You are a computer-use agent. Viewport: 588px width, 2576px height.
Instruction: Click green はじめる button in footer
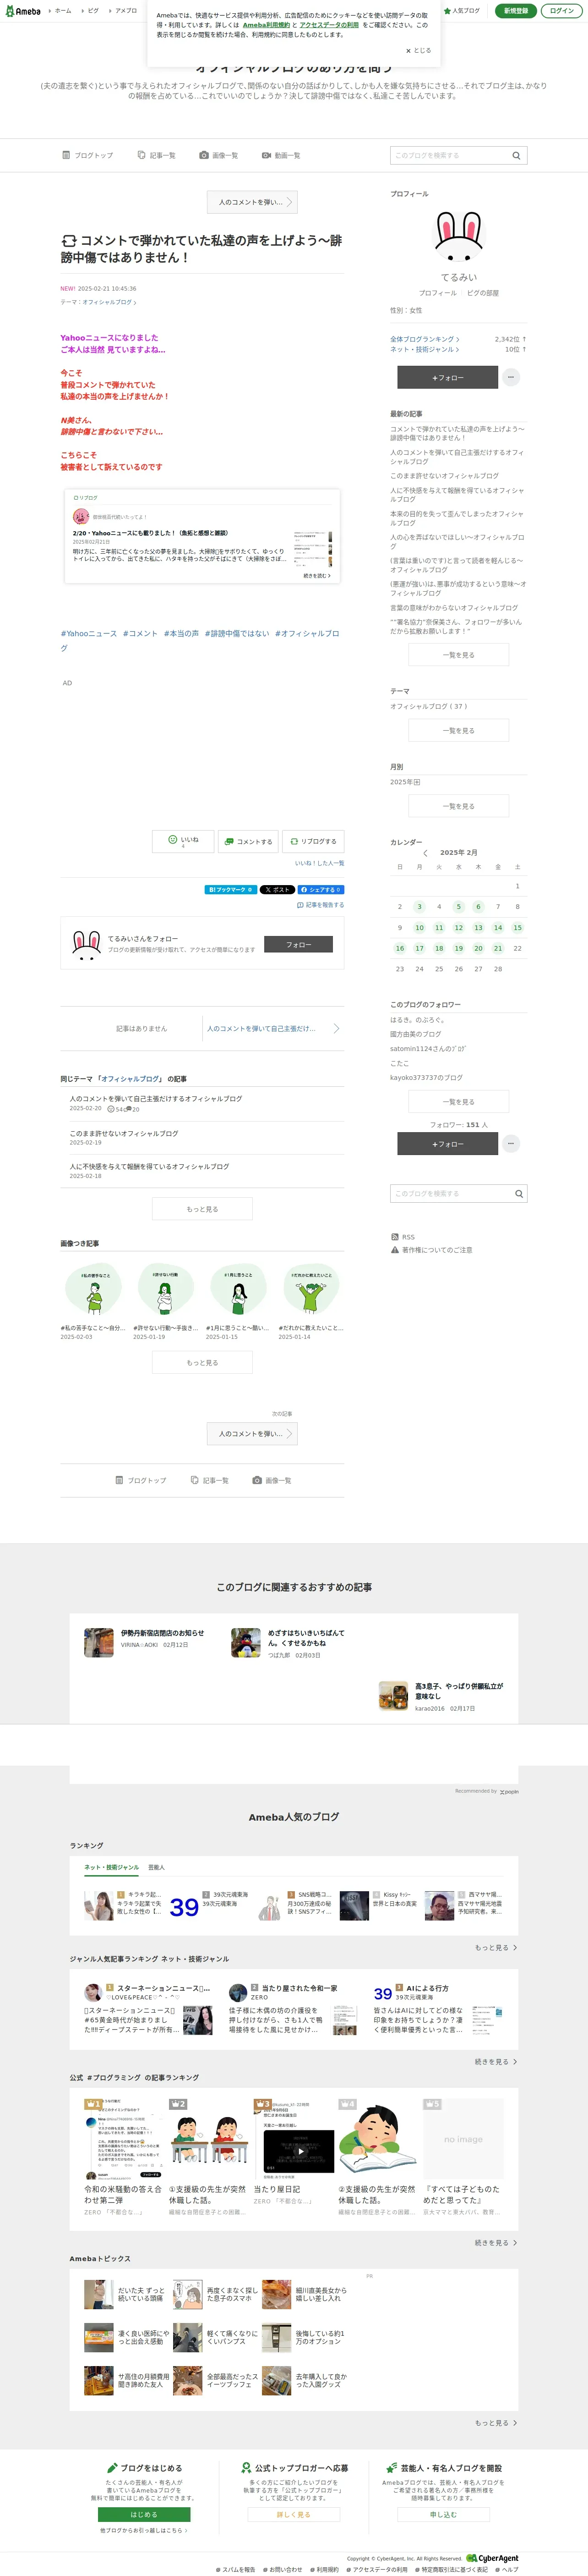[x=144, y=2514]
